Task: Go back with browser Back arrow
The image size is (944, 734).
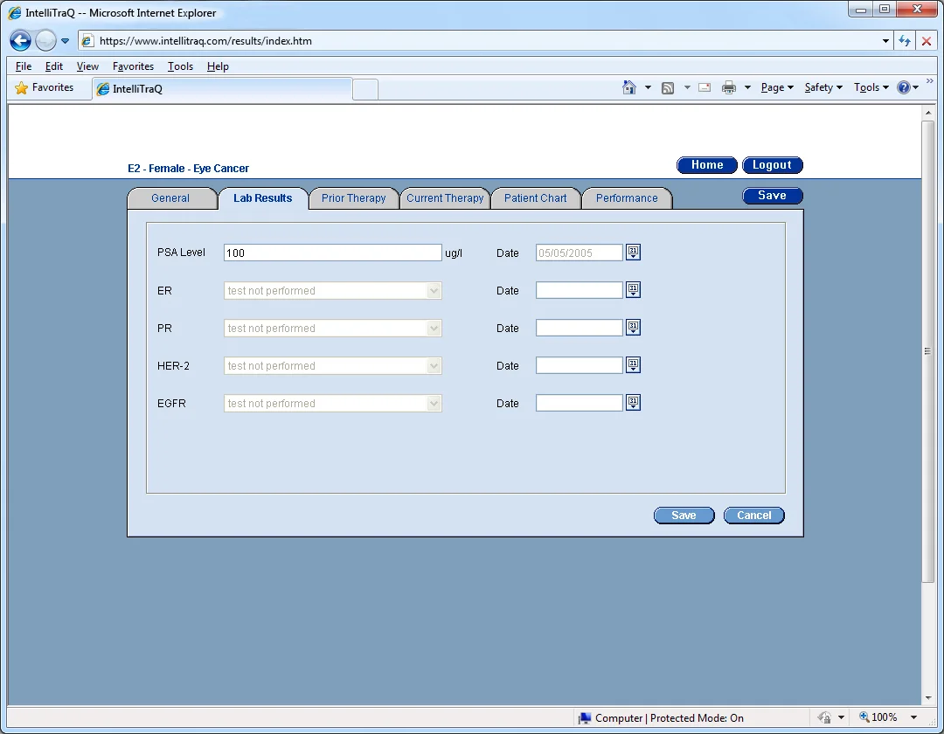Action: (x=20, y=41)
